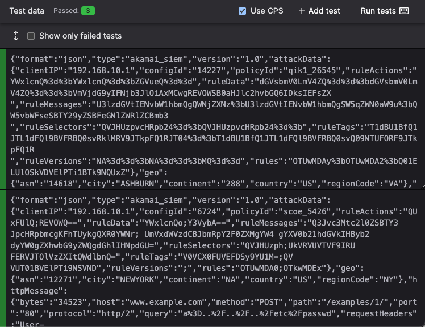Click the keyboard icon beside Run tests
The width and height of the screenshot is (425, 327).
point(404,11)
